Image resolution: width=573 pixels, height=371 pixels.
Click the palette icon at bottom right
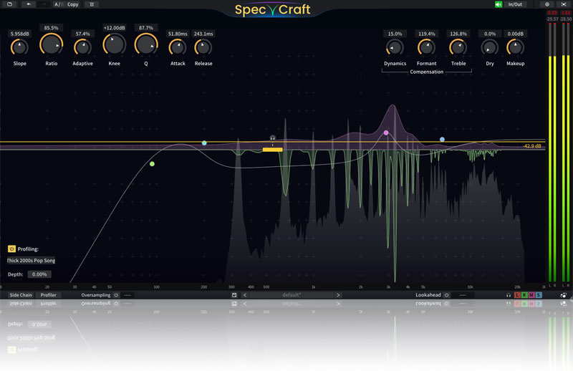coord(564,295)
